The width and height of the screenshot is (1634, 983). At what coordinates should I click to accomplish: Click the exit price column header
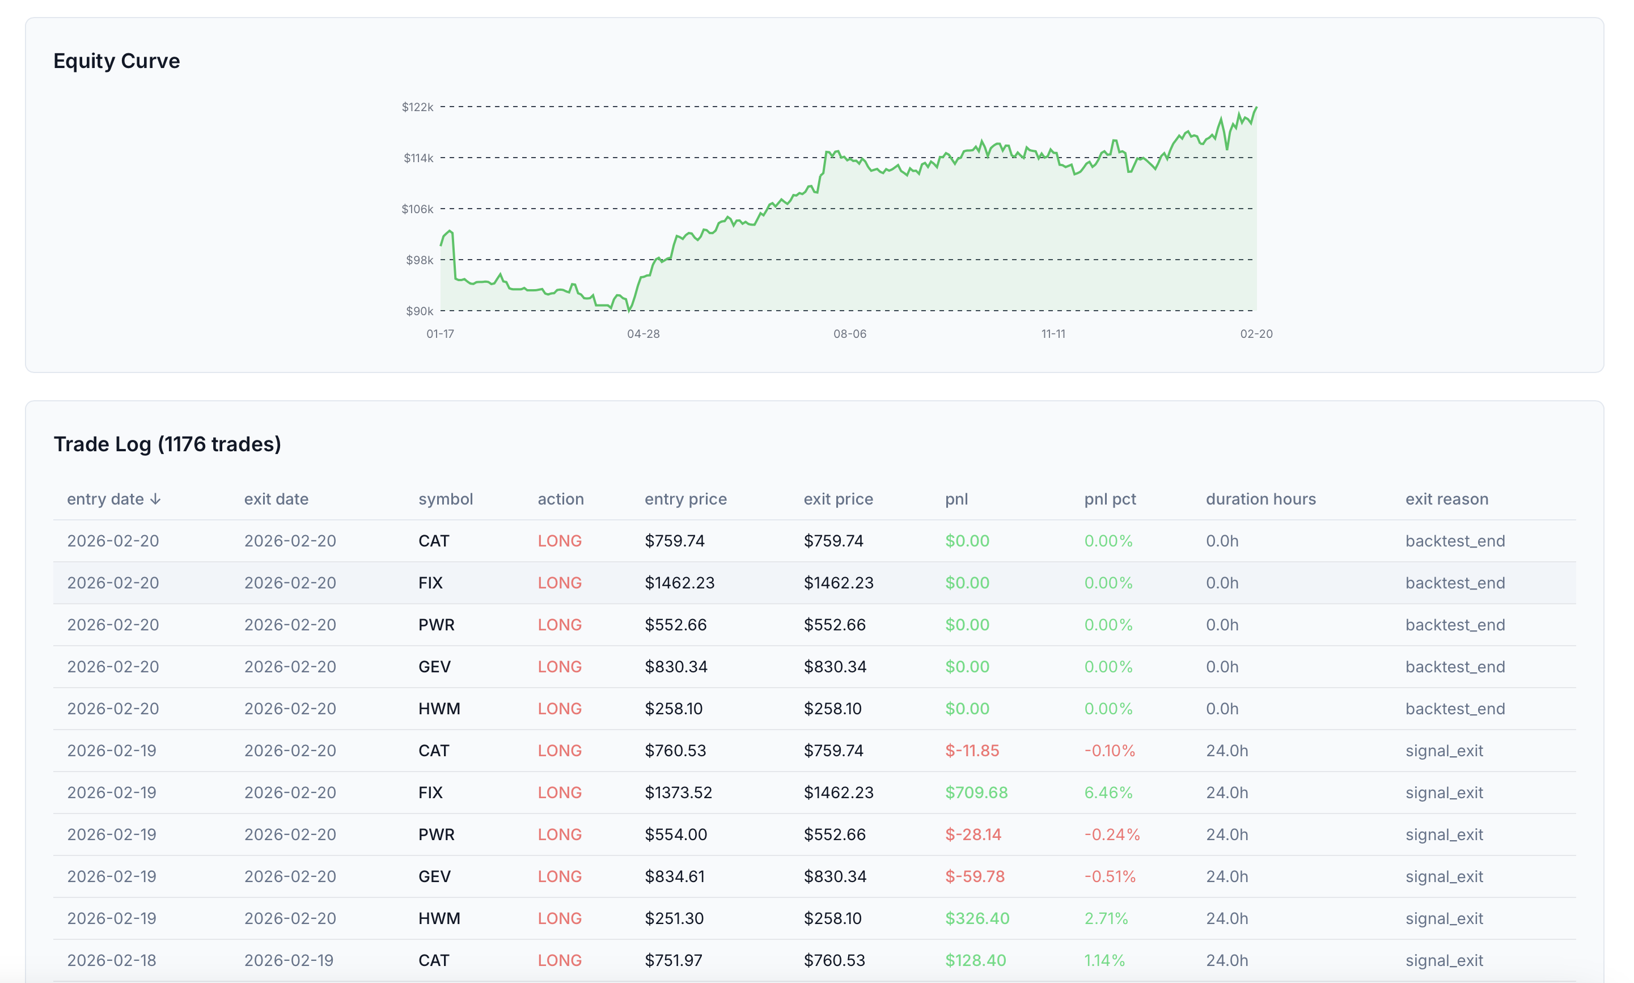[838, 499]
